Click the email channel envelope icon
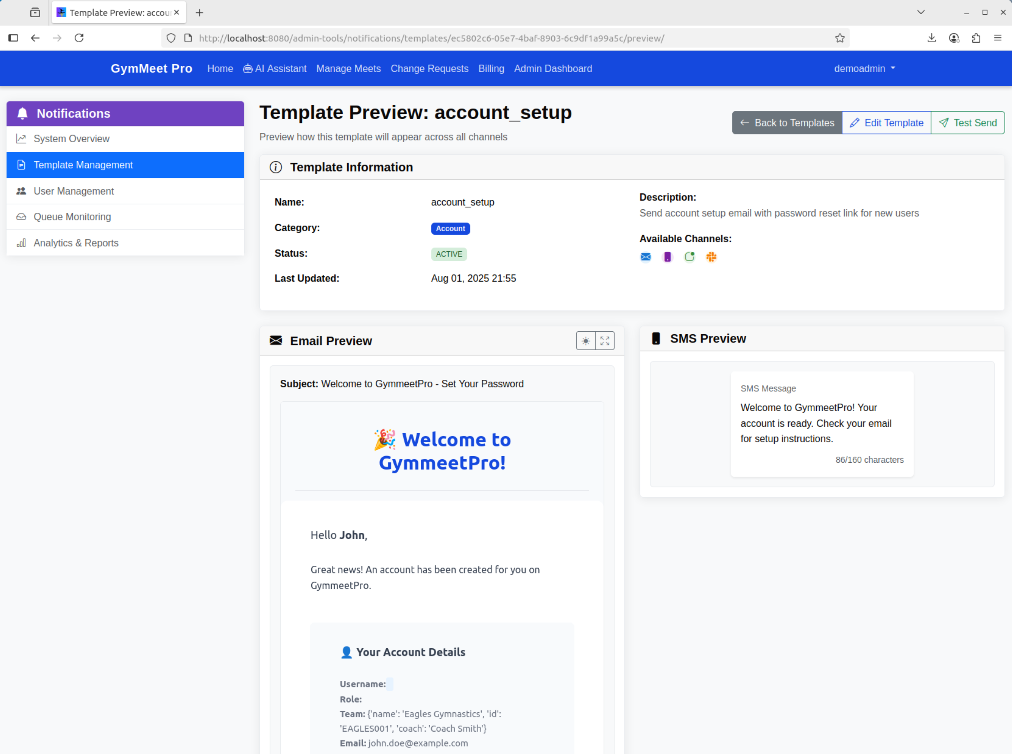 (x=645, y=257)
